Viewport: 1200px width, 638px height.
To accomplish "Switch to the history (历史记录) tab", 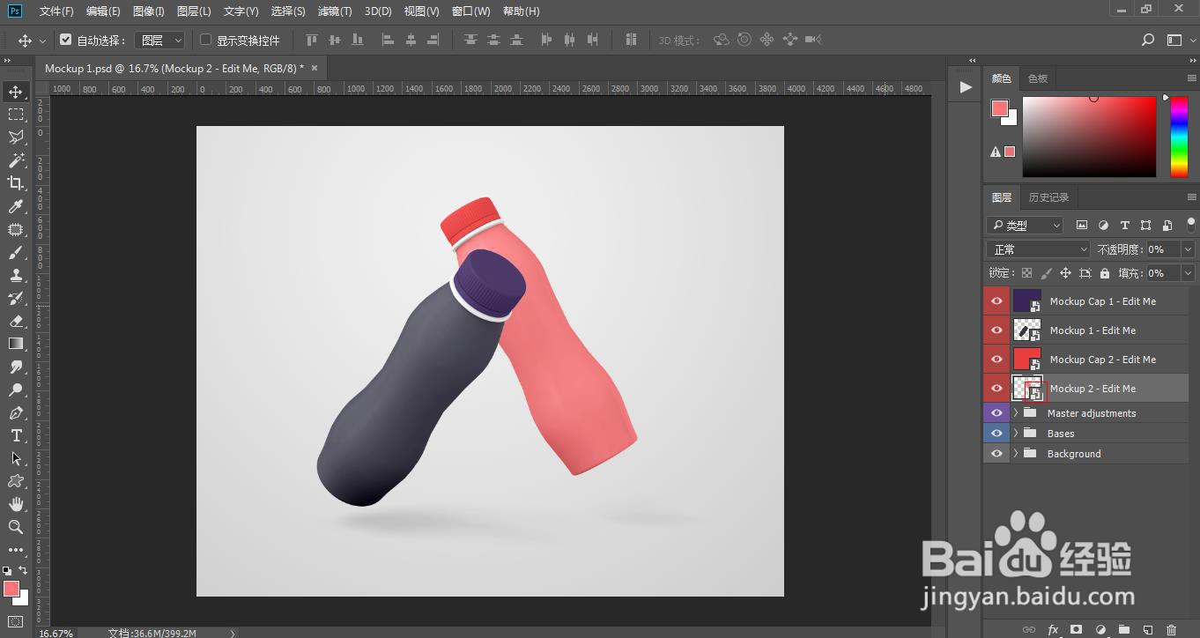I will pos(1048,197).
